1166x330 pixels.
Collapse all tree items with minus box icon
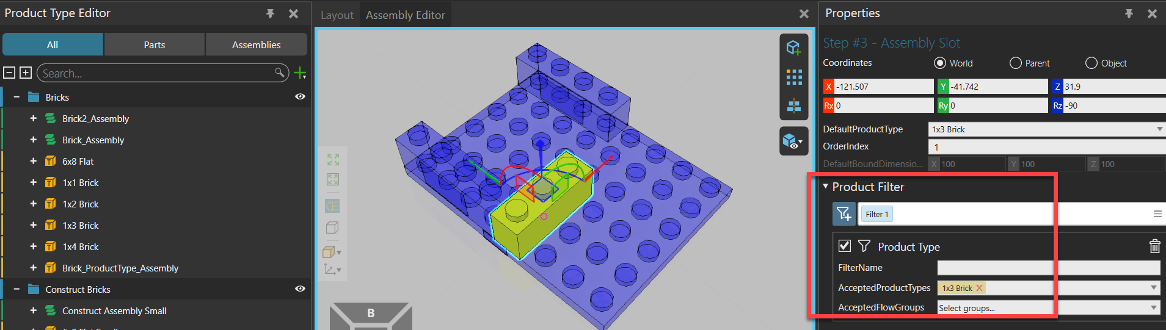pyautogui.click(x=9, y=73)
